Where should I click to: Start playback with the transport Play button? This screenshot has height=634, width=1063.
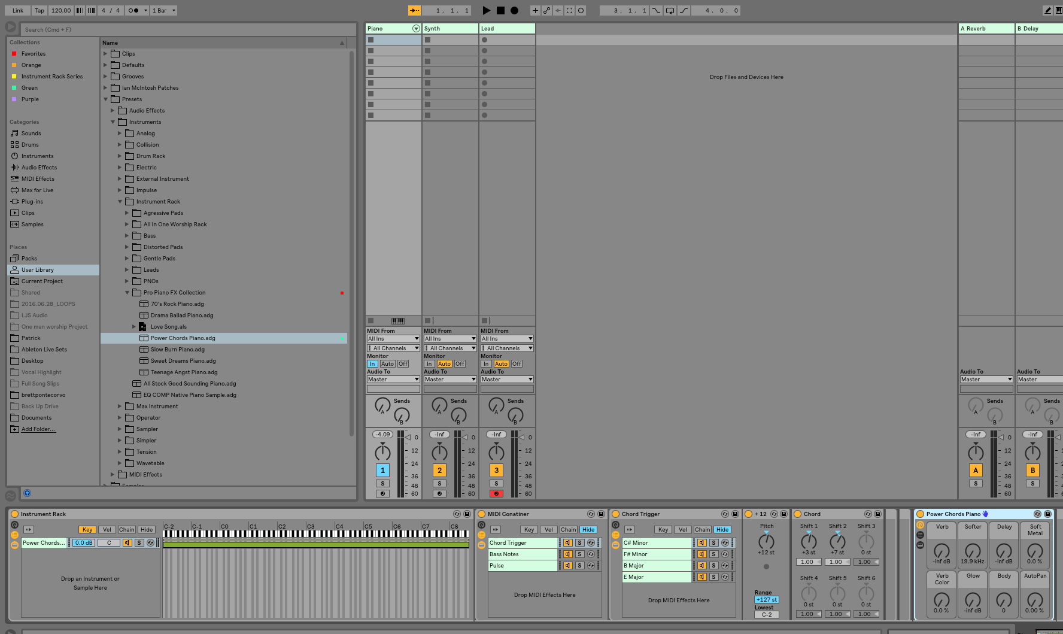point(487,10)
